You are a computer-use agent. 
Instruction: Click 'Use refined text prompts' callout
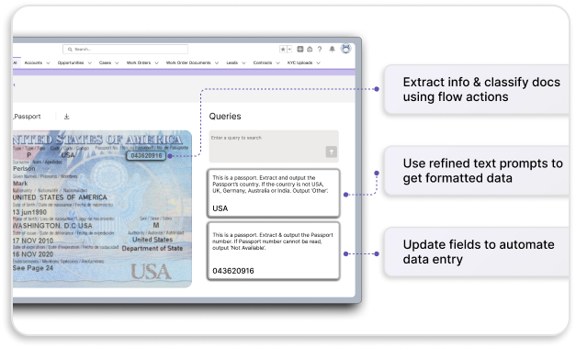[477, 171]
